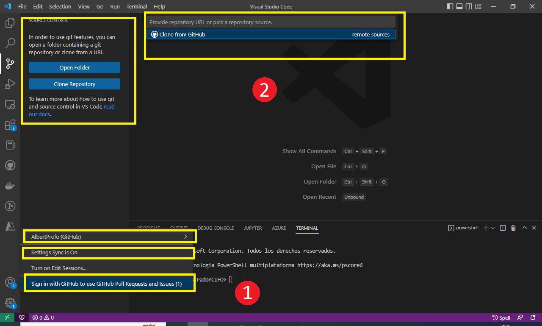
Task: Open the Terminal menu in menu bar
Action: click(136, 7)
